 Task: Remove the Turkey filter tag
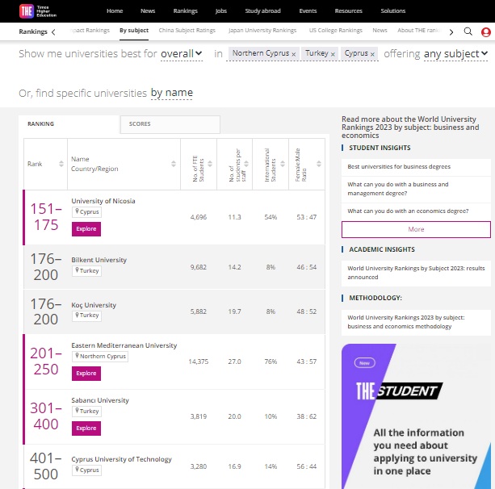click(x=333, y=54)
